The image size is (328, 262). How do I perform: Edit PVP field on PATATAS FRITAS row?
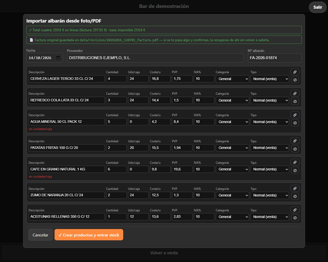click(182, 148)
